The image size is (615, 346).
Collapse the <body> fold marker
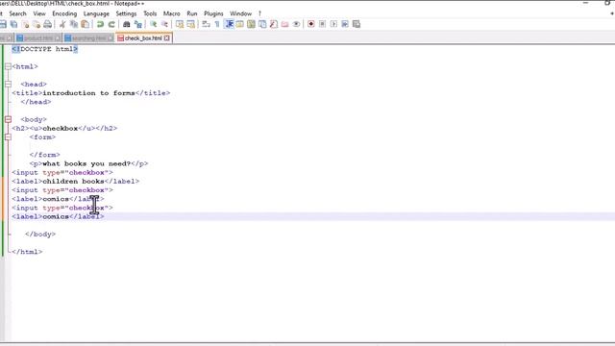click(8, 119)
